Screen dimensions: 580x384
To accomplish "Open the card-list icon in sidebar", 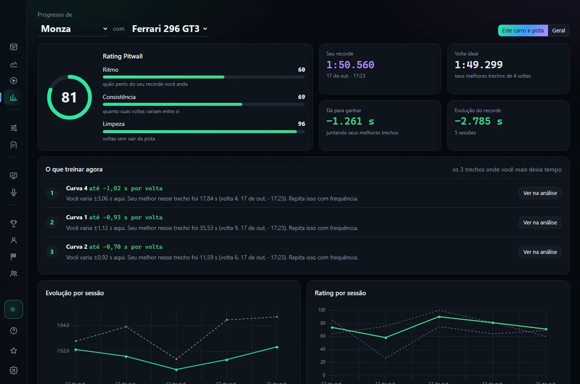I will click(14, 47).
